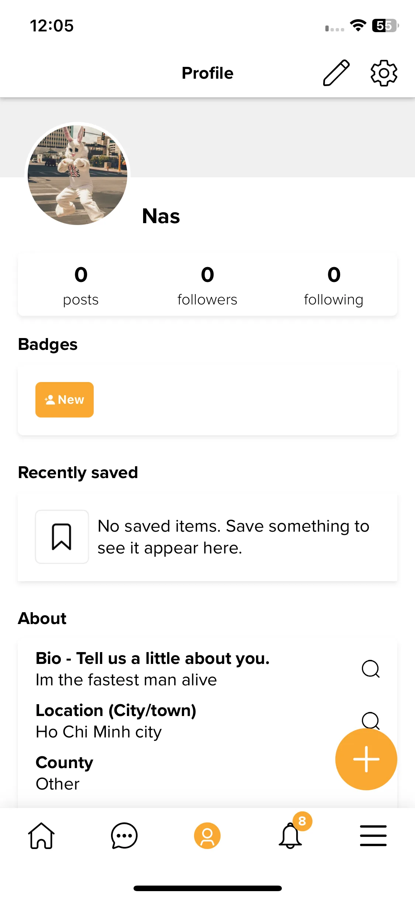The height and width of the screenshot is (900, 415).
Task: Open the chat messages tab icon
Action: pyautogui.click(x=124, y=836)
